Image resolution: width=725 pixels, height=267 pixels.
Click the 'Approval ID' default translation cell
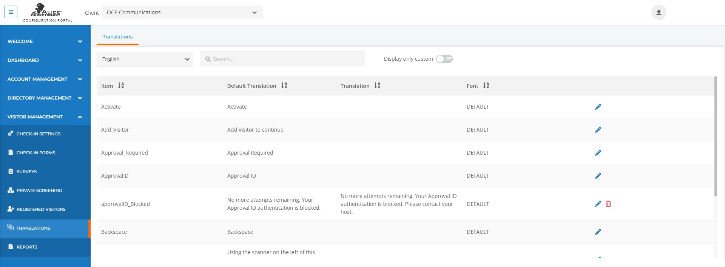241,176
